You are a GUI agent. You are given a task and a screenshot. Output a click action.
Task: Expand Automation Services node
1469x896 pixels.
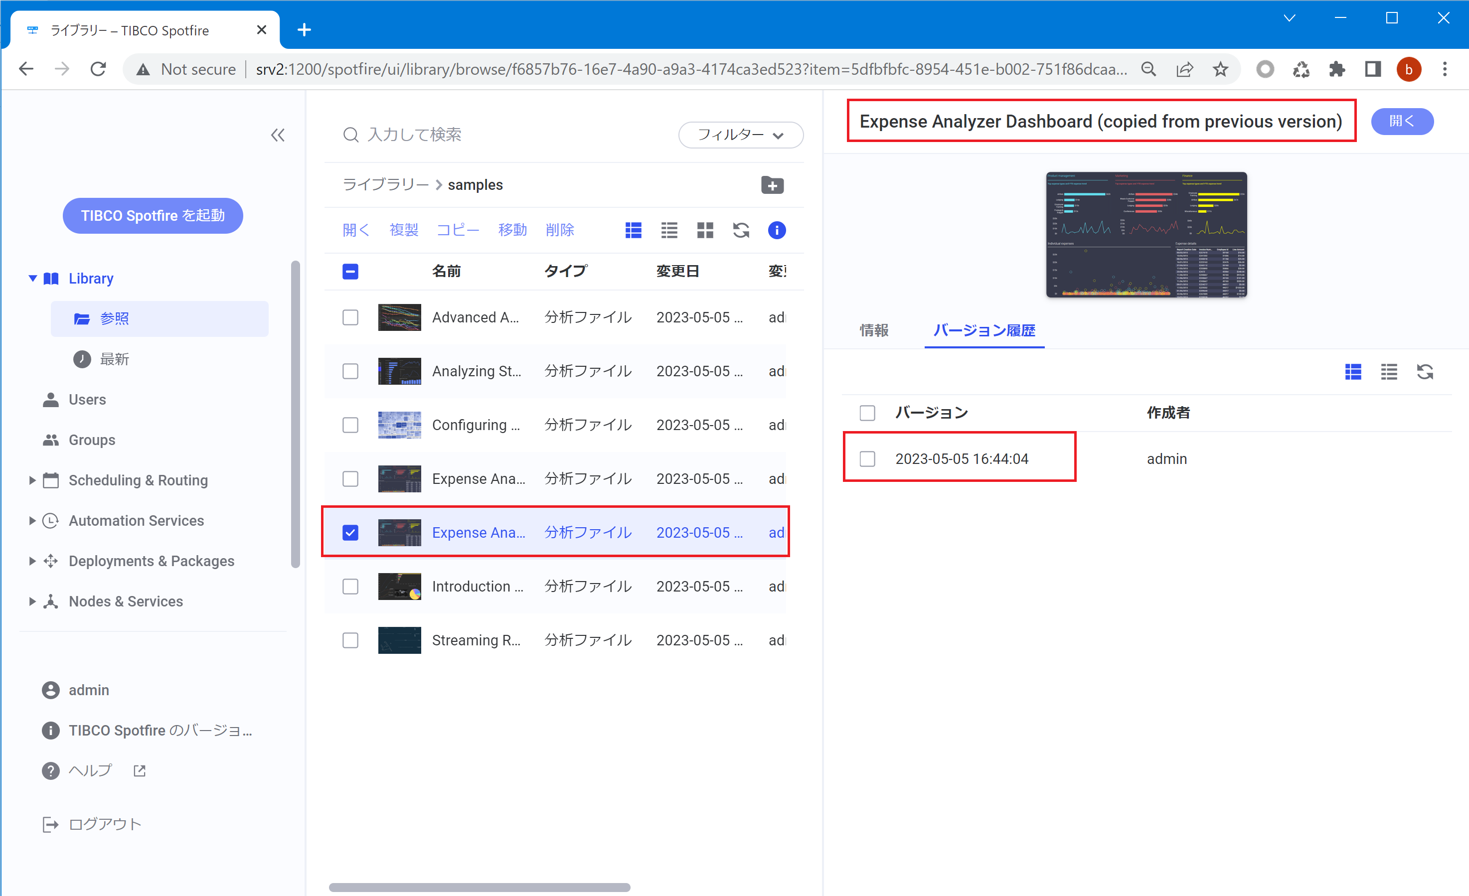[32, 521]
